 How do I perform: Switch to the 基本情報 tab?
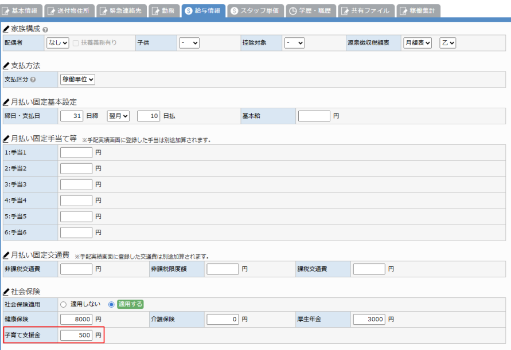[22, 11]
